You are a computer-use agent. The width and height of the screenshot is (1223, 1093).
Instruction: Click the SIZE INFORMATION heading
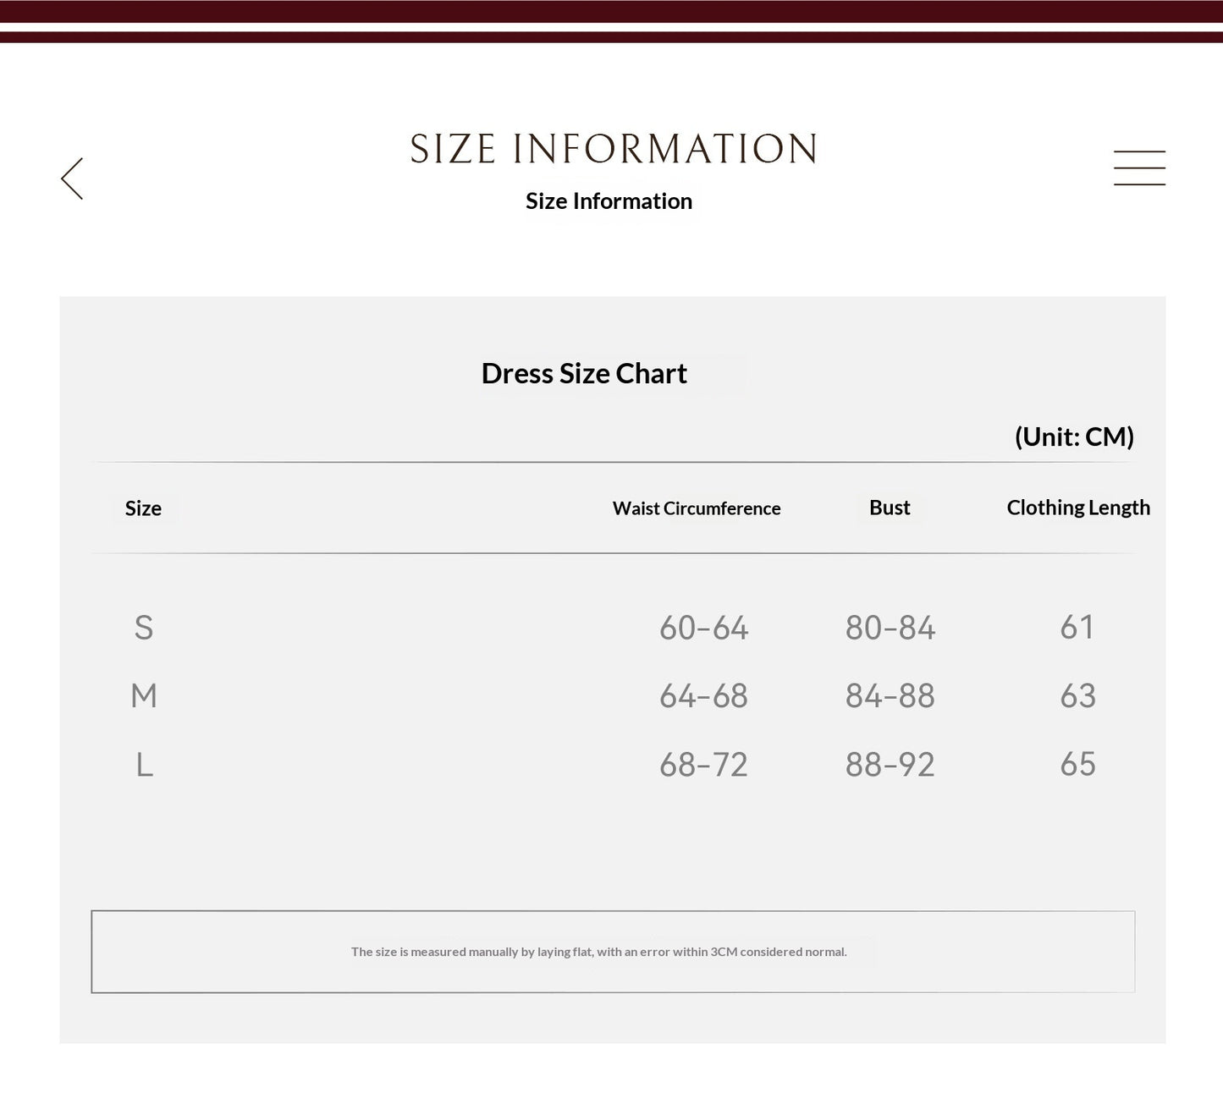[613, 149]
